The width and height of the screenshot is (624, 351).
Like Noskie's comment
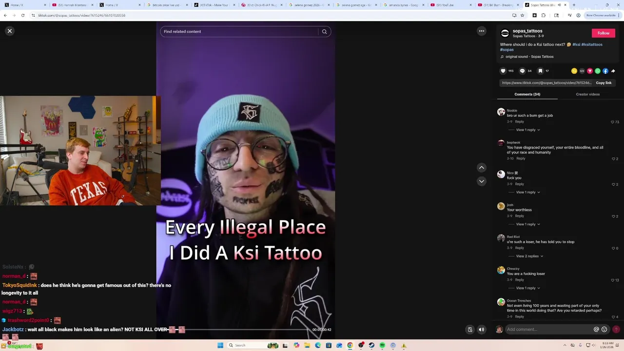pyautogui.click(x=612, y=122)
